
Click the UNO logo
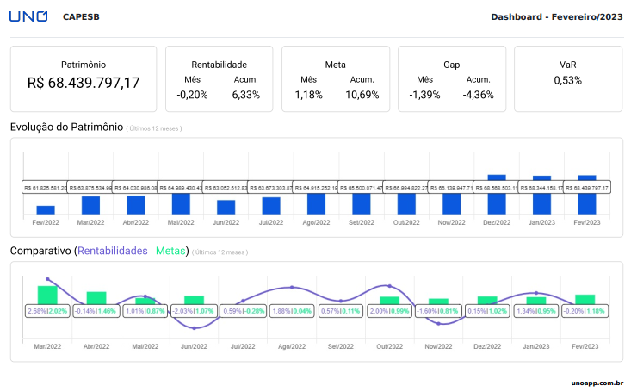(x=29, y=16)
